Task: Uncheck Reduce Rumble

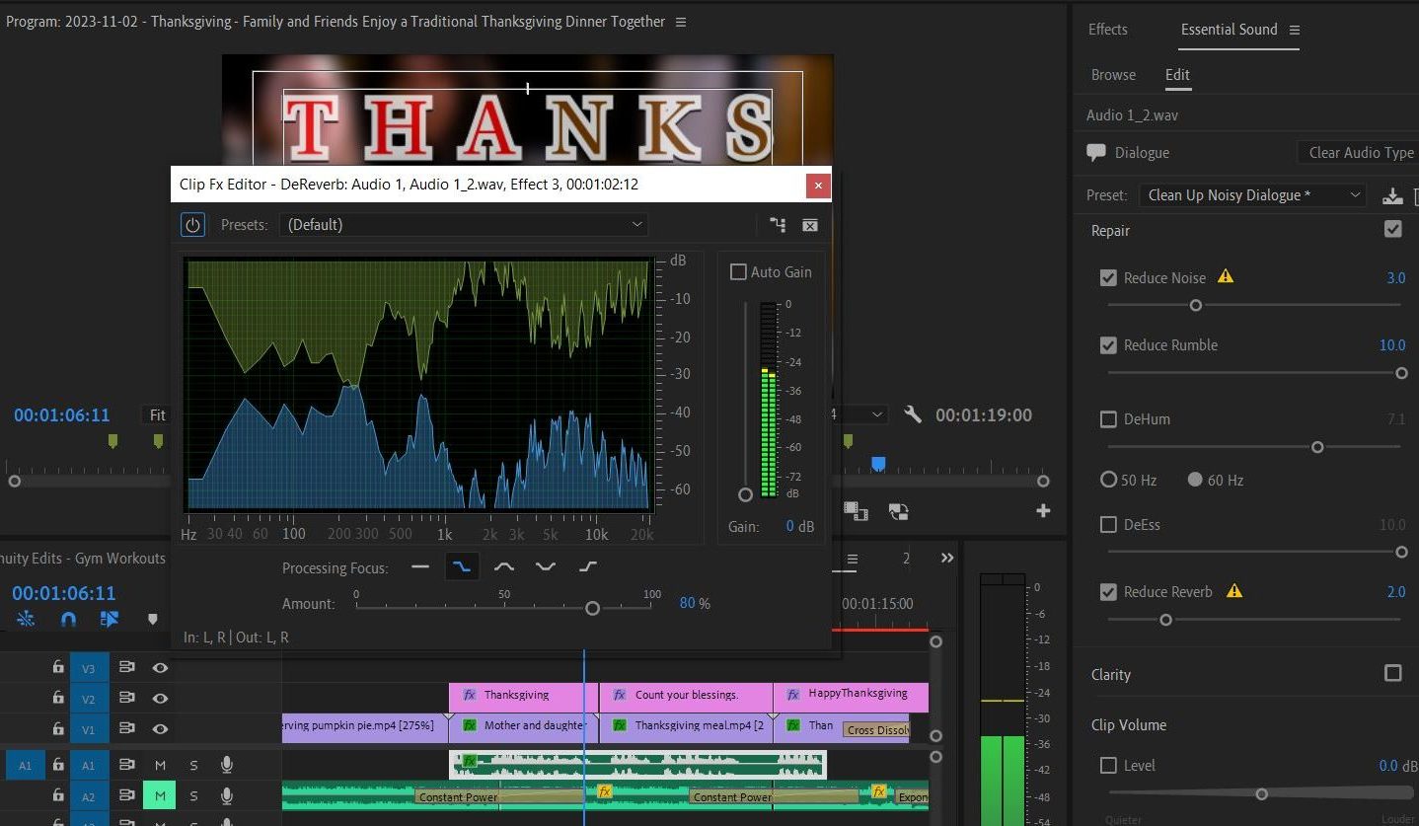Action: click(1108, 345)
